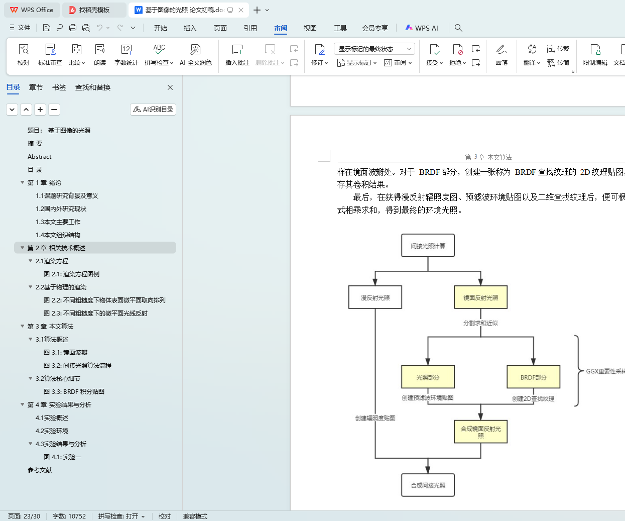This screenshot has width=625, height=521.
Task: Convert text with 转简 button
Action: 558,63
